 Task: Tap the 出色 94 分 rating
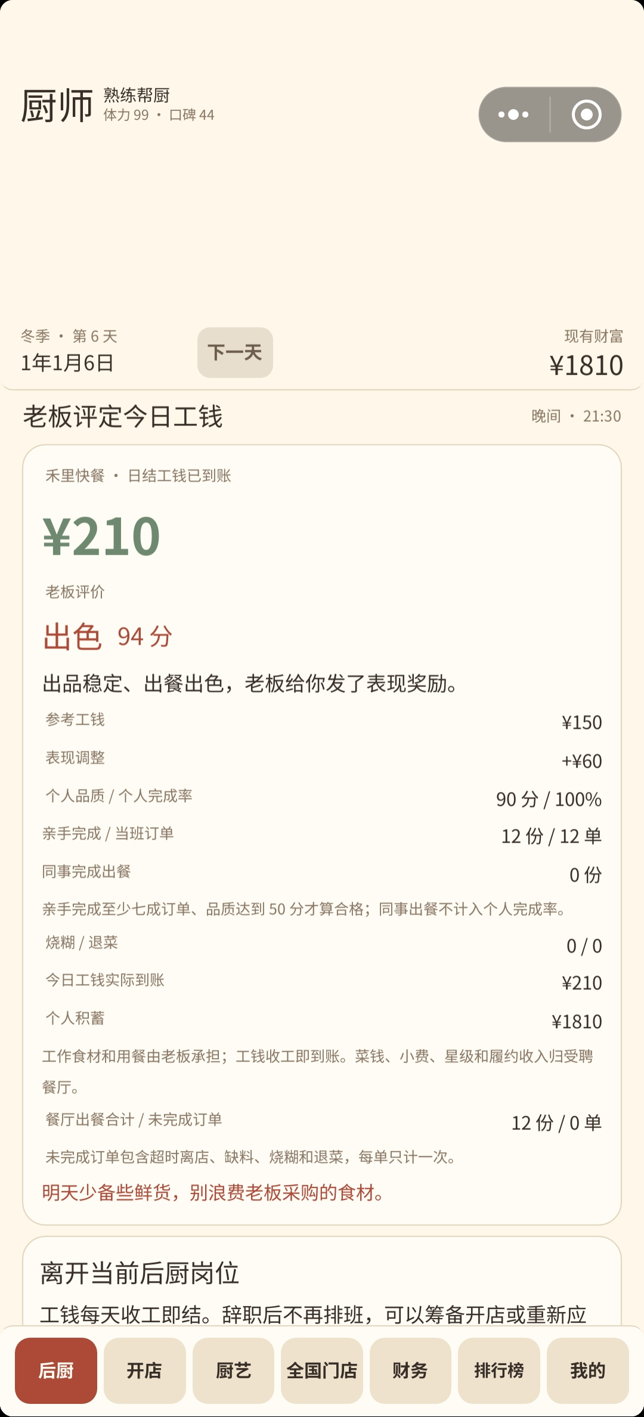coord(107,636)
